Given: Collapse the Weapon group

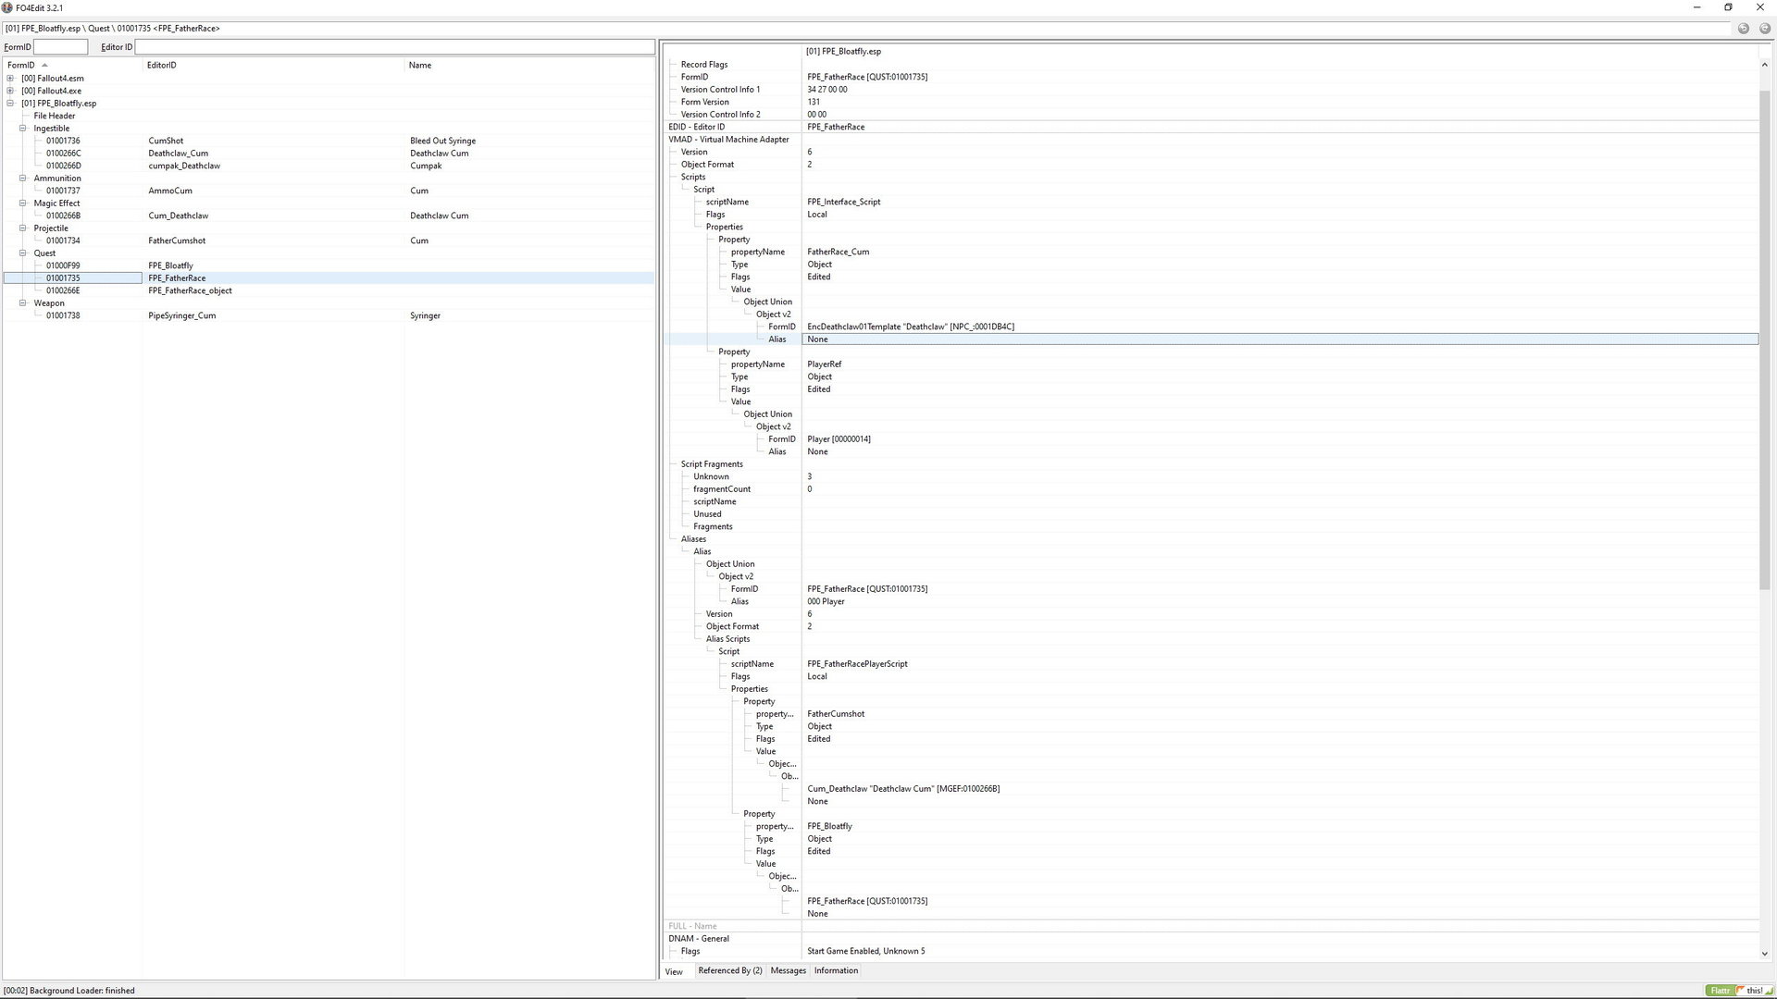Looking at the screenshot, I should (23, 303).
